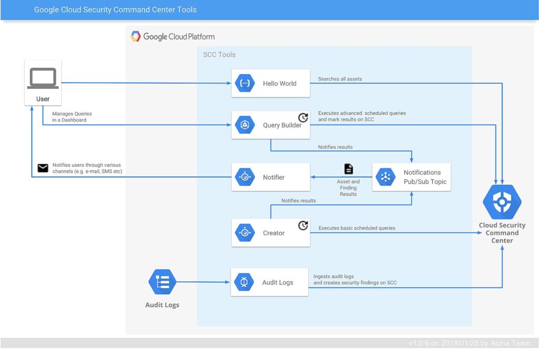
Task: Click the Query Builder label
Action: coord(282,125)
